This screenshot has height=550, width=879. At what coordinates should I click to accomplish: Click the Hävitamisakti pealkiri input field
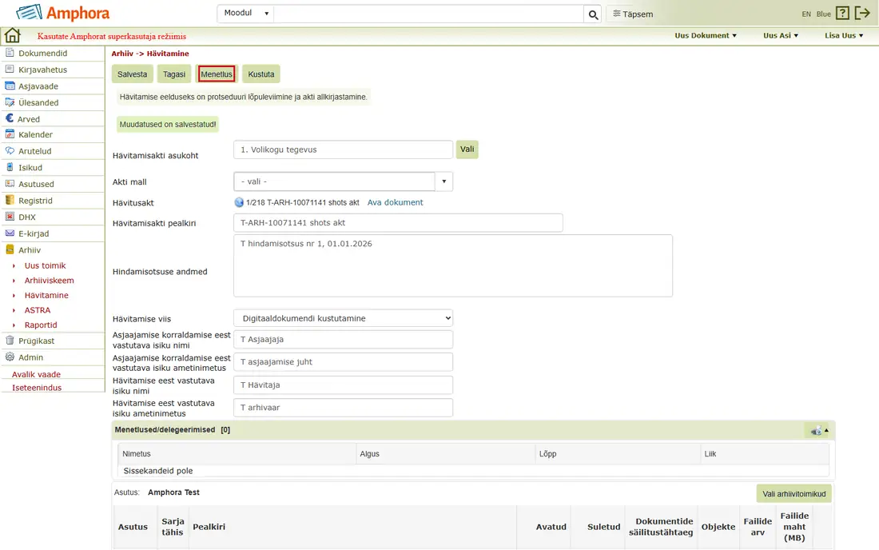398,222
